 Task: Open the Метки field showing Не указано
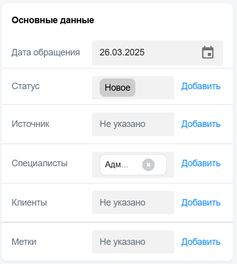(133, 242)
